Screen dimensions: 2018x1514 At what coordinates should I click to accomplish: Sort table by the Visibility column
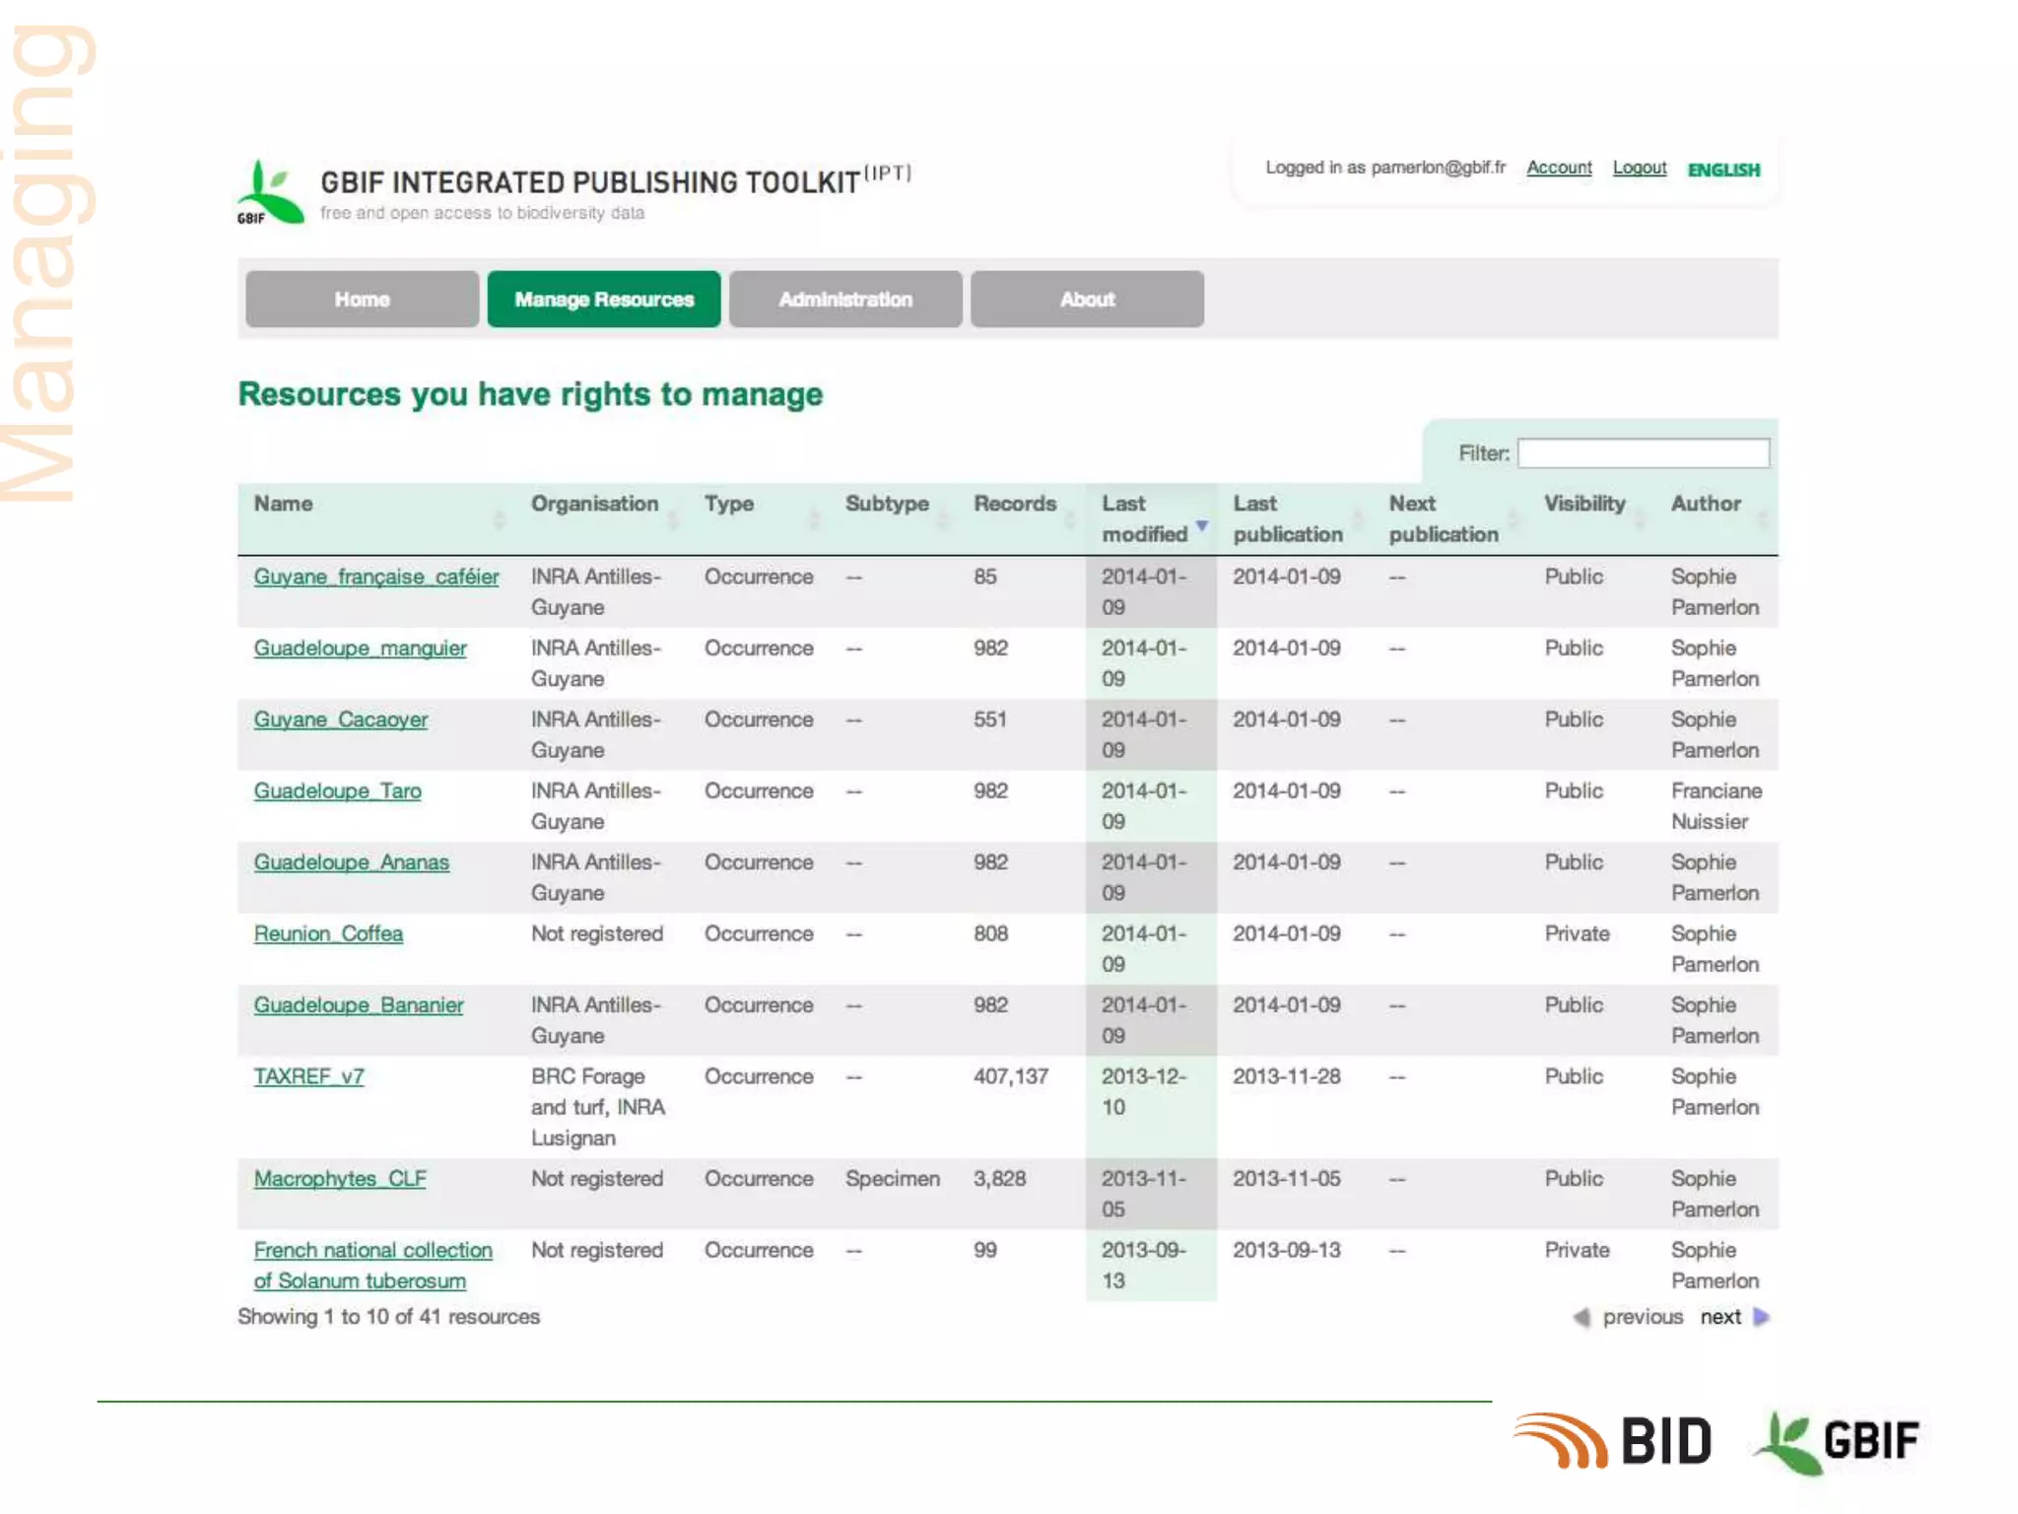click(1583, 504)
